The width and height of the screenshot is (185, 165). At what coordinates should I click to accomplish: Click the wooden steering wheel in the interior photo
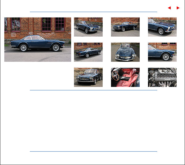coord(116,75)
